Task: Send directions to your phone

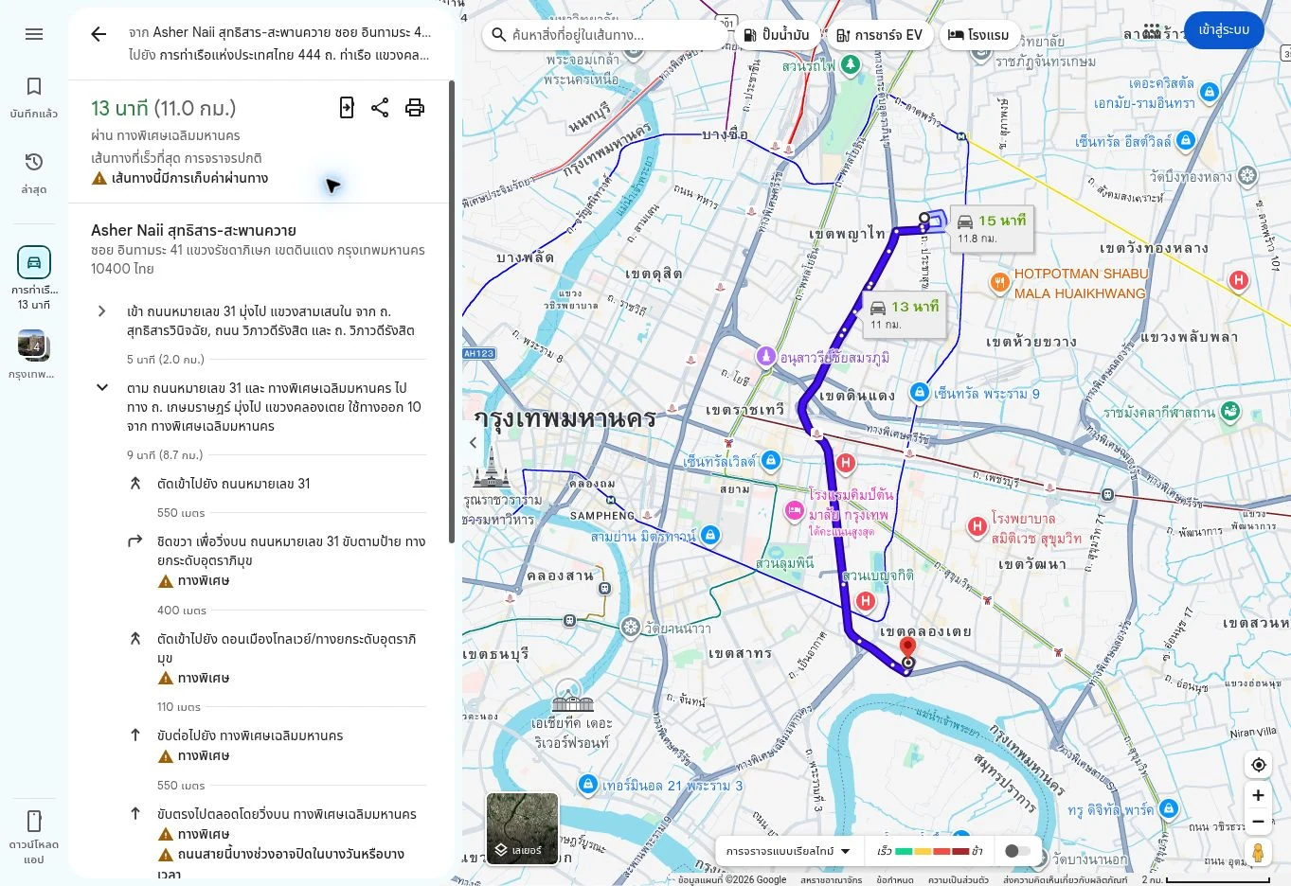Action: (347, 108)
